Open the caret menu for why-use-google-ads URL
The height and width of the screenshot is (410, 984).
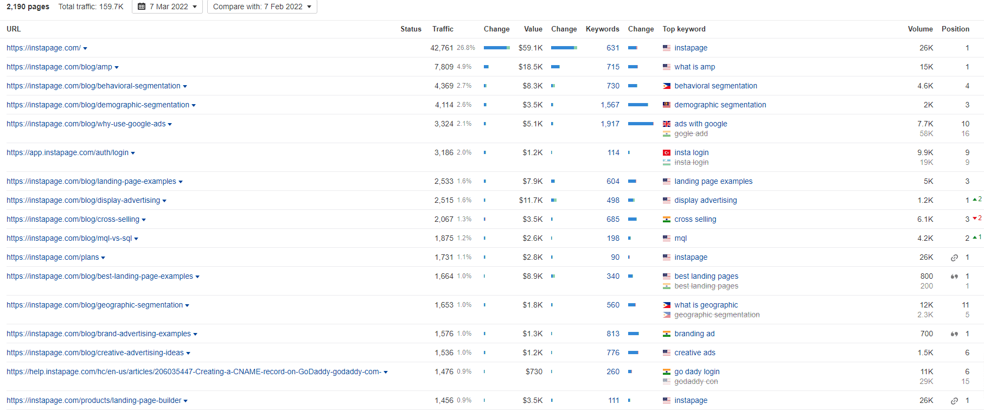(x=170, y=124)
